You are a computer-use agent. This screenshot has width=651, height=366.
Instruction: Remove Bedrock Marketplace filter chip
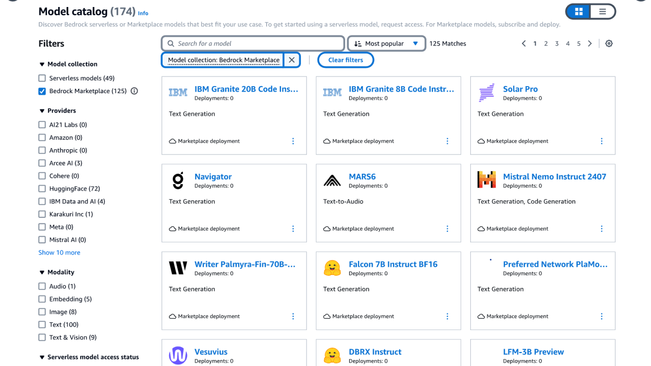pyautogui.click(x=292, y=60)
